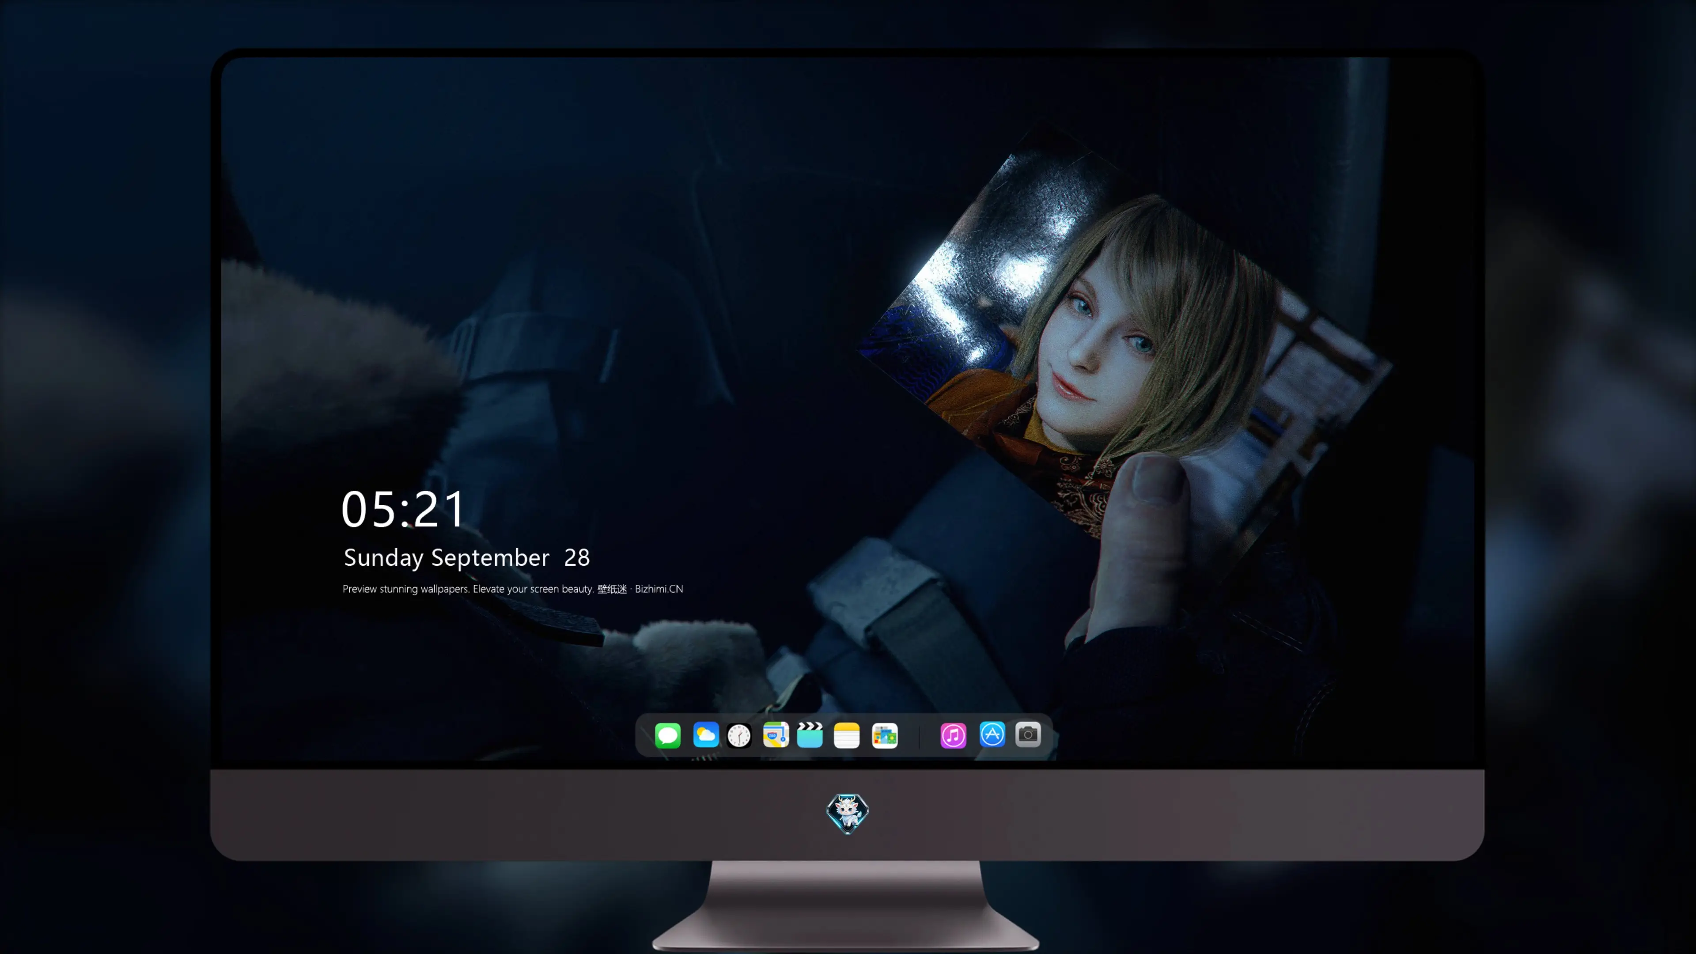Click the 05:21 clock display
This screenshot has width=1696, height=954.
tap(403, 509)
